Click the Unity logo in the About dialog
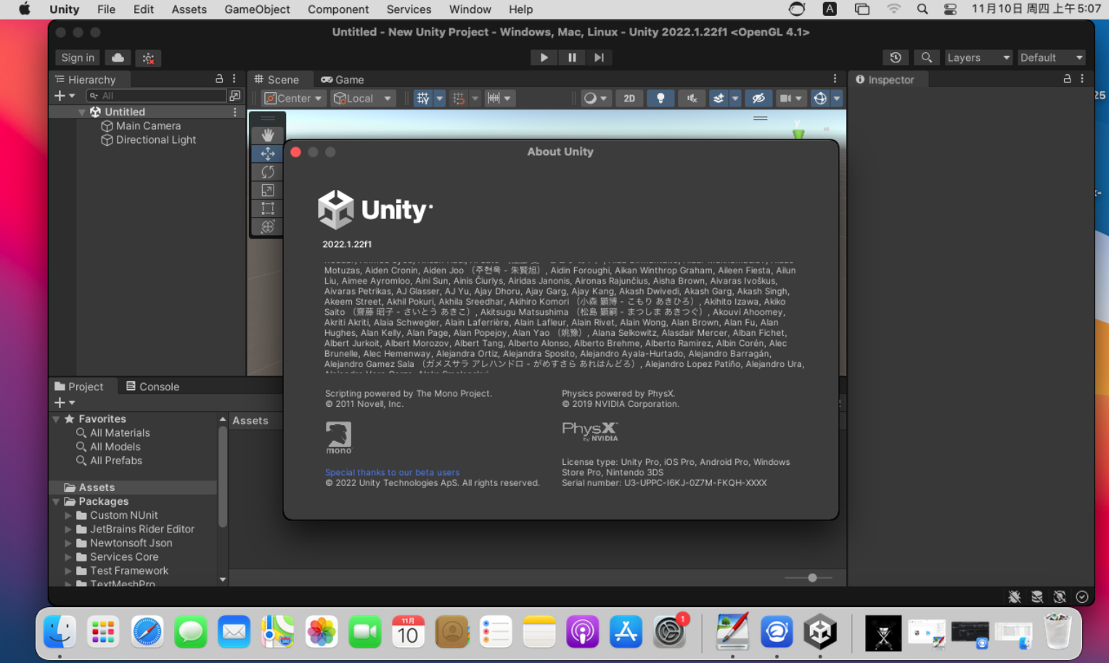 coord(375,210)
